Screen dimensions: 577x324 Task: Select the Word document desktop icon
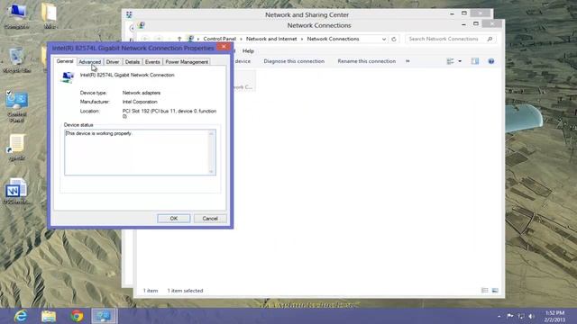tap(16, 191)
